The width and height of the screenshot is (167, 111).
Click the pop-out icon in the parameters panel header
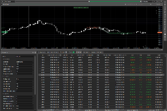tap(35, 52)
